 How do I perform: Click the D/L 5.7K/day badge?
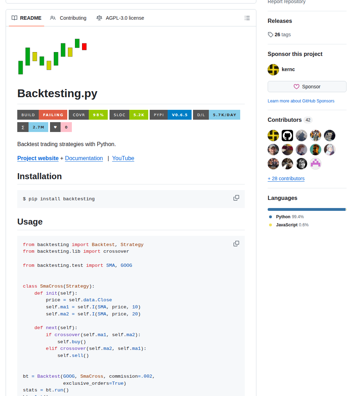tap(217, 115)
